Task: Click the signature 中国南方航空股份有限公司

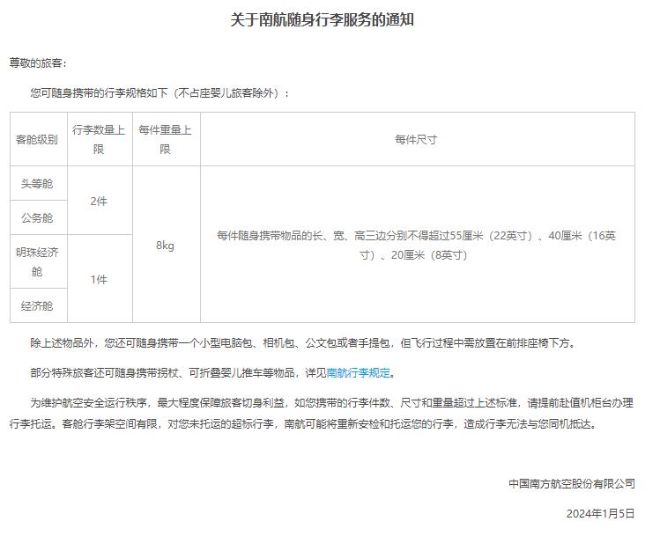Action: [571, 484]
